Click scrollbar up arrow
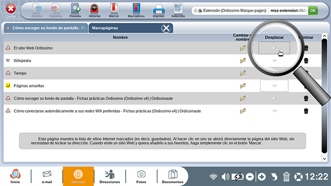331x186 pixels. [324, 36]
